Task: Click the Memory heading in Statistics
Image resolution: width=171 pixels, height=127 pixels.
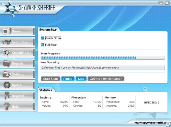Action: [x=110, y=97]
